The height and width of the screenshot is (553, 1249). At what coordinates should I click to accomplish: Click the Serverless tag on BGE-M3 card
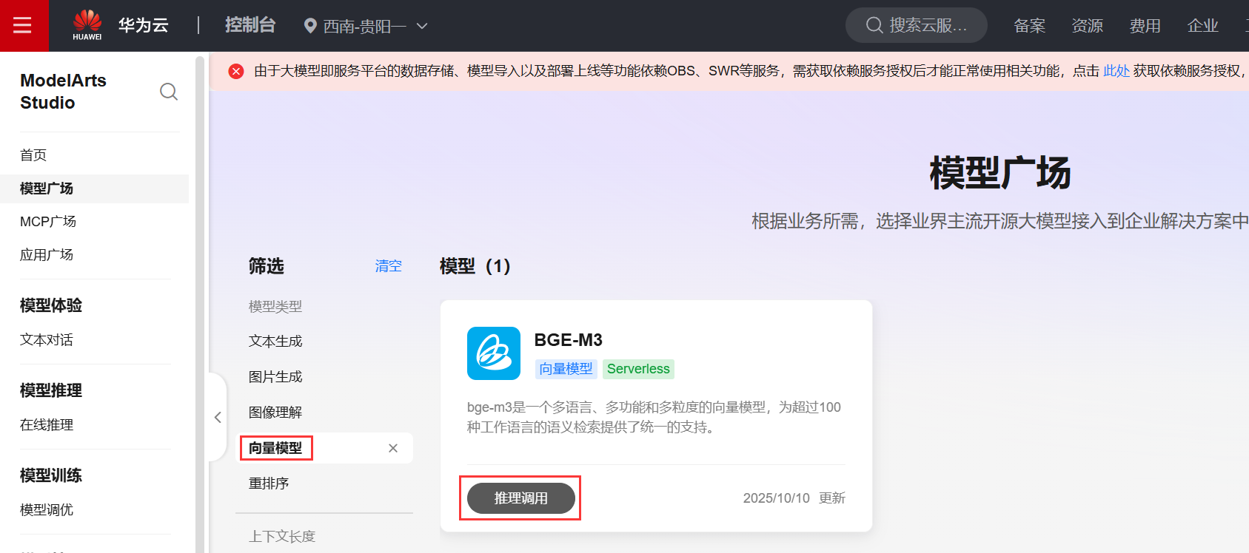(x=638, y=369)
